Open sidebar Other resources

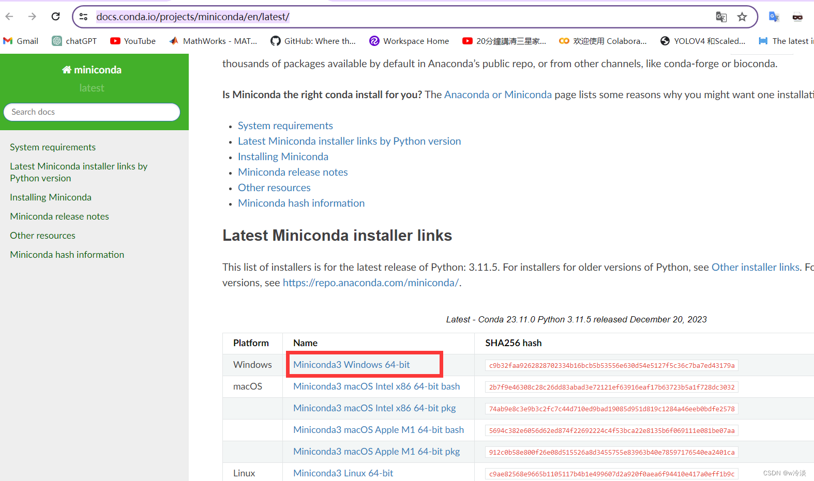pos(42,236)
